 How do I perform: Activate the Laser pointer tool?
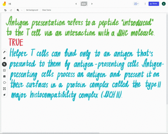(x=5, y=95)
